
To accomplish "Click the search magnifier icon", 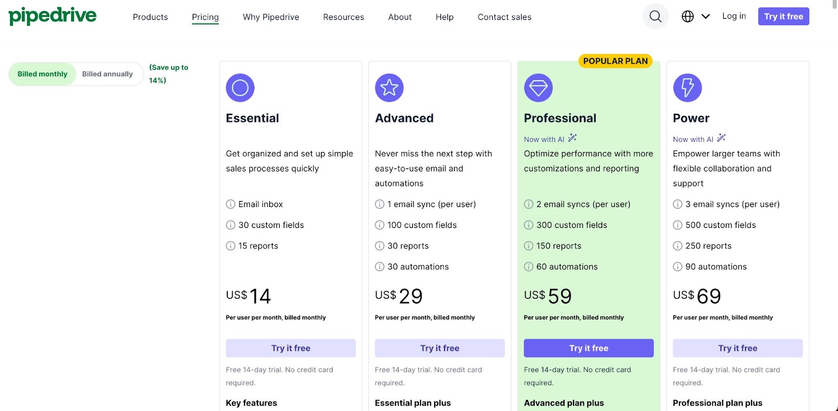I will (655, 17).
